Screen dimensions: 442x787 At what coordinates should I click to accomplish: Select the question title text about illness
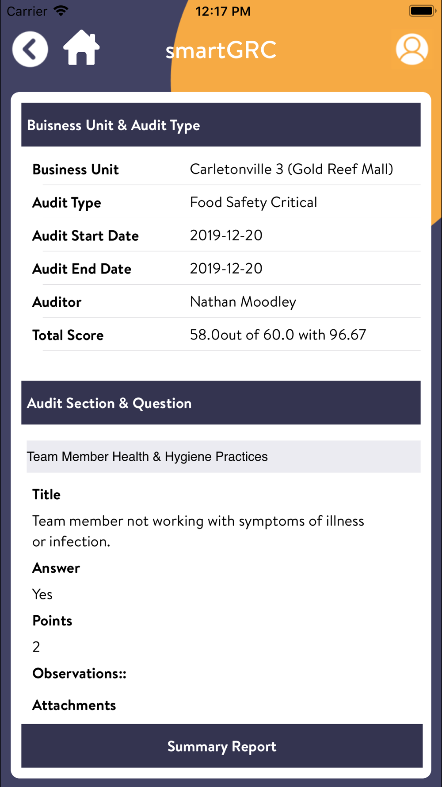(198, 531)
